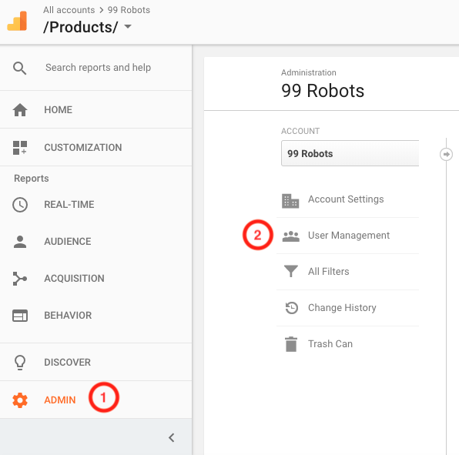459x455 pixels.
Task: Click the Trash Can bin icon
Action: 291,344
